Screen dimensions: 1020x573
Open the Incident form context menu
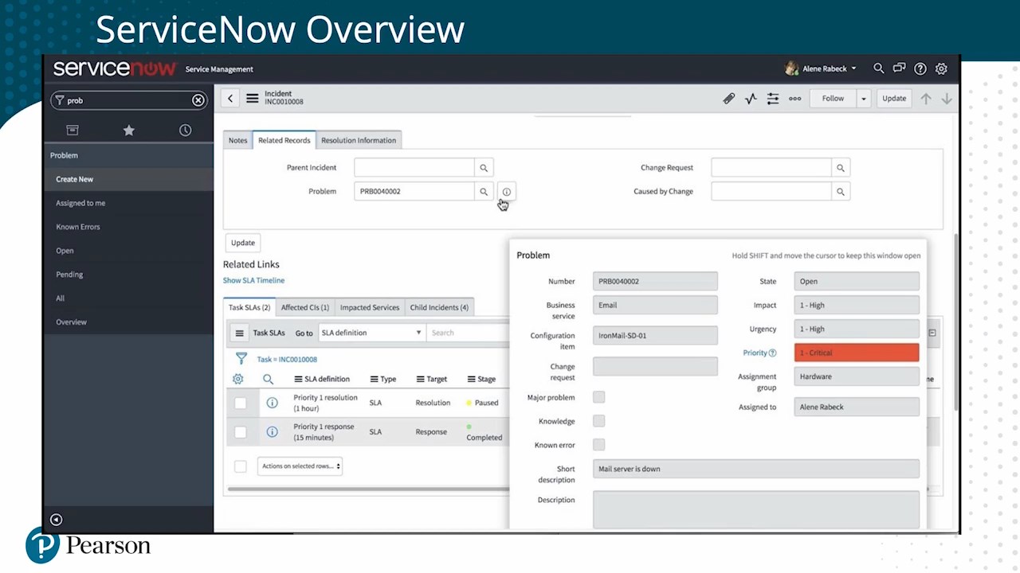click(x=252, y=99)
